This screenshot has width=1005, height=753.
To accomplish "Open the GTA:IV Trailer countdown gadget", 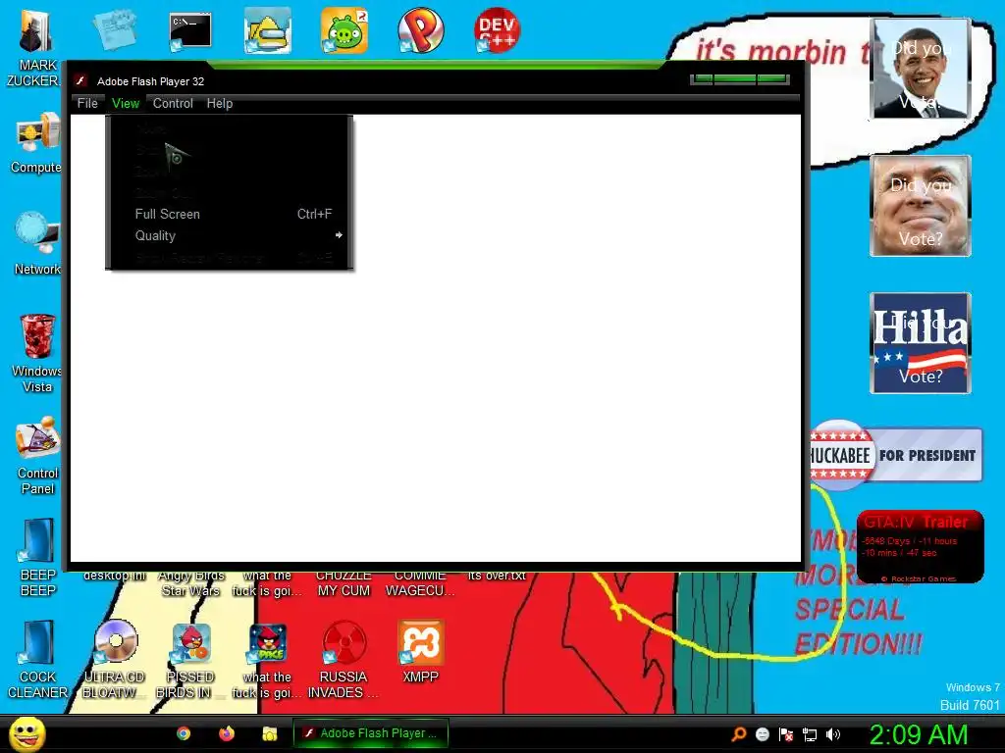I will coord(920,546).
